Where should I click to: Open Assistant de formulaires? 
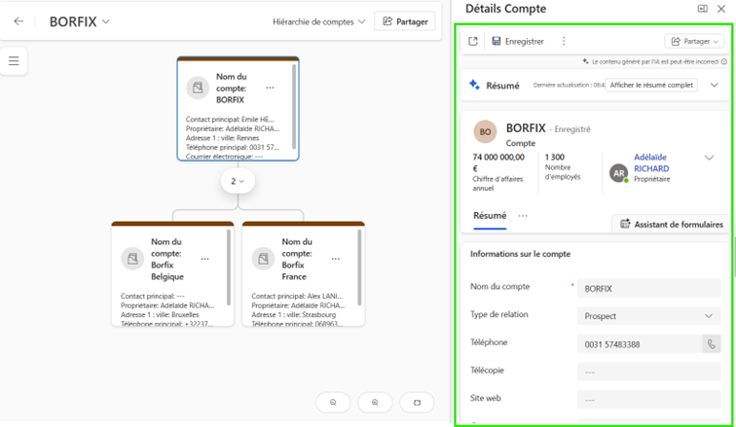coord(672,224)
